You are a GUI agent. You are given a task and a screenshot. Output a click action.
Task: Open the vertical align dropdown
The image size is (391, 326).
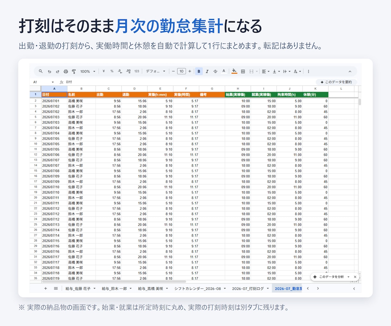coord(276,71)
